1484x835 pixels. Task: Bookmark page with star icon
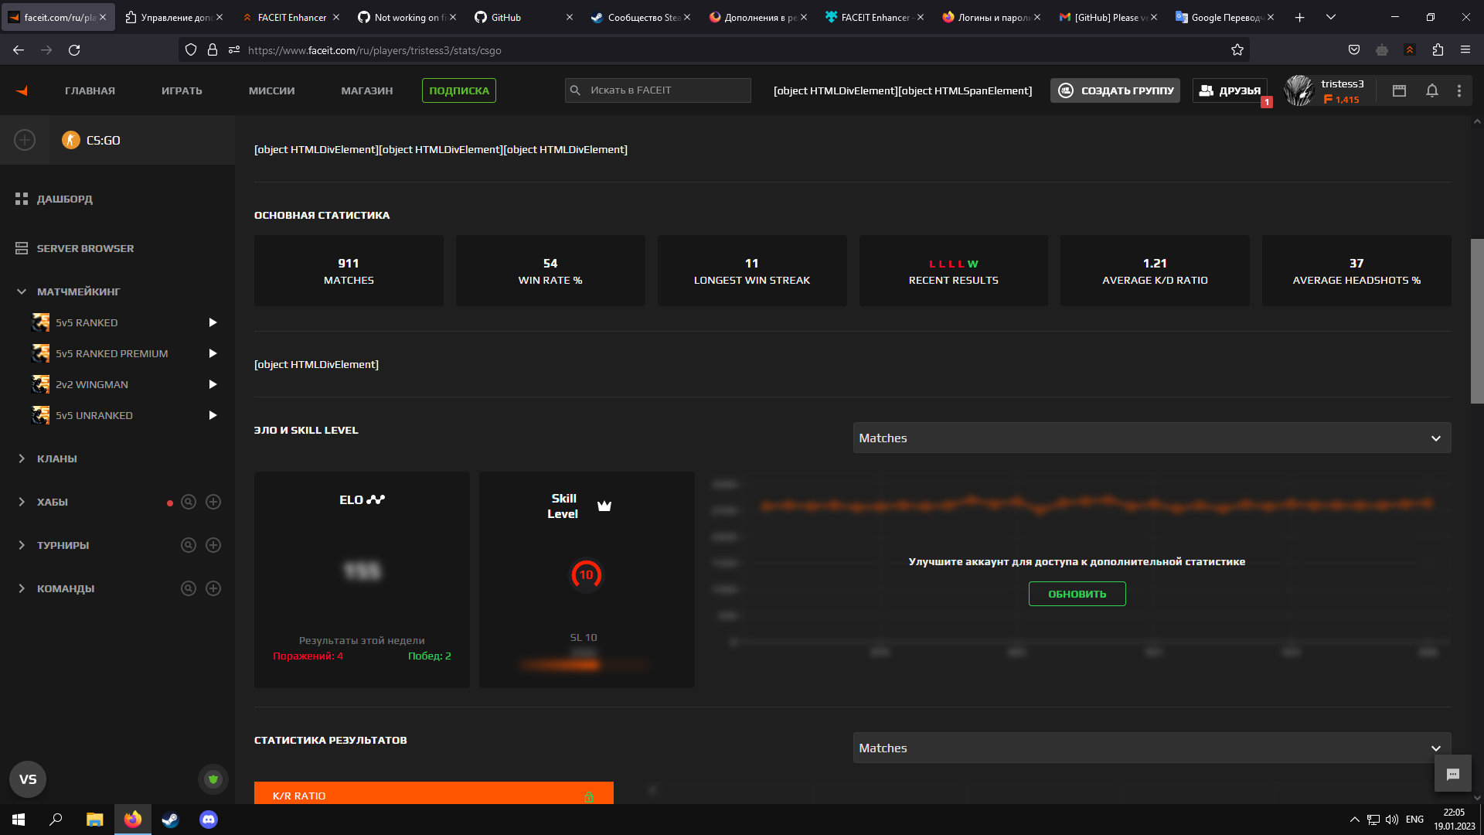point(1237,50)
